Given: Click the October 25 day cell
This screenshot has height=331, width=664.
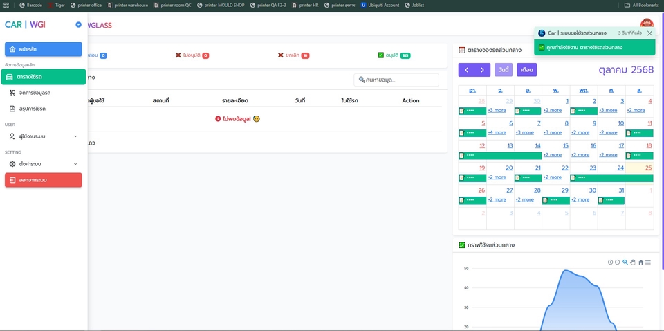Looking at the screenshot, I should click(639, 173).
